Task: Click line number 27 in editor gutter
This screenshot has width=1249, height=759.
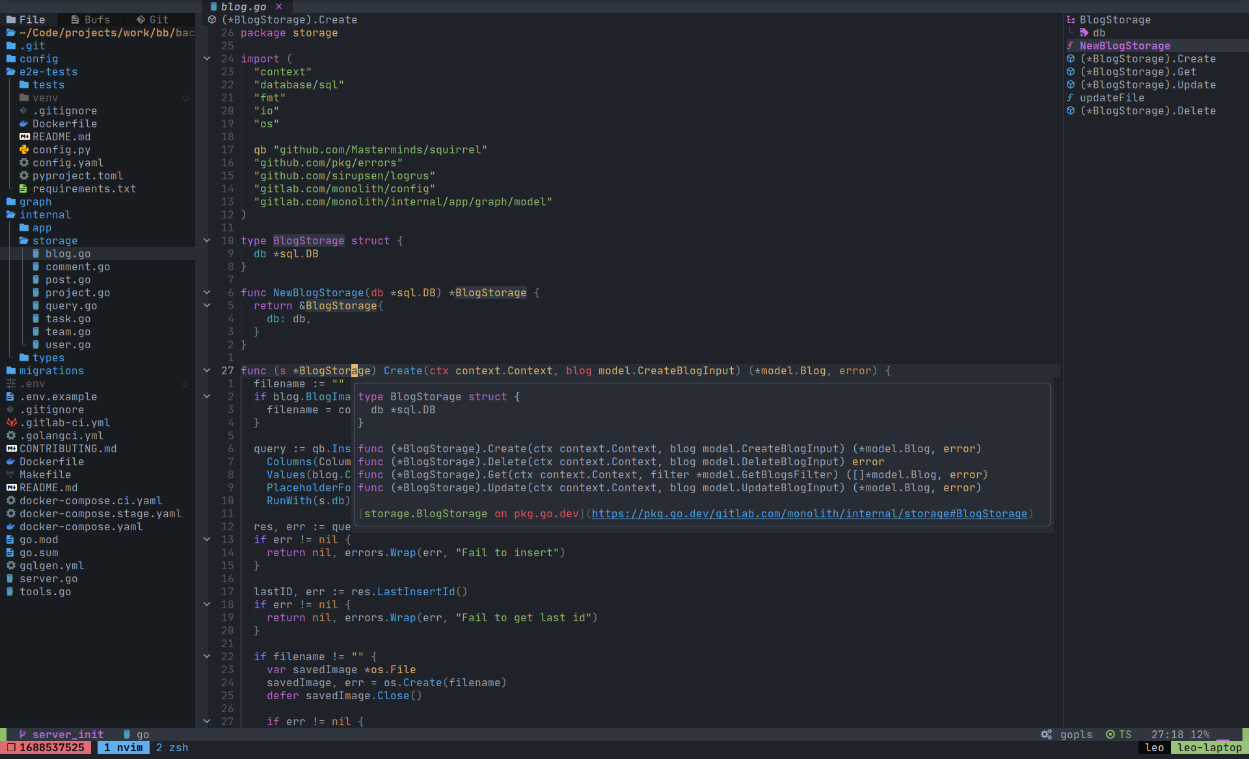Action: 226,370
